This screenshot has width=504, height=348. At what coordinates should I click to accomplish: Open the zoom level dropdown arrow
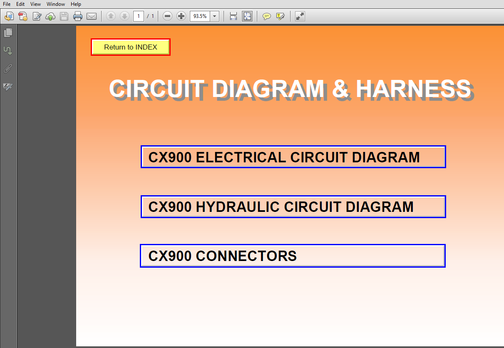[215, 16]
